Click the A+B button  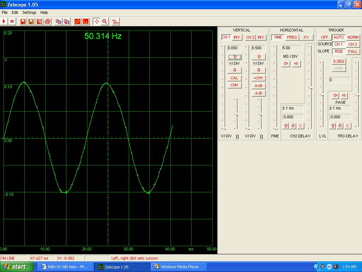[x=259, y=86]
